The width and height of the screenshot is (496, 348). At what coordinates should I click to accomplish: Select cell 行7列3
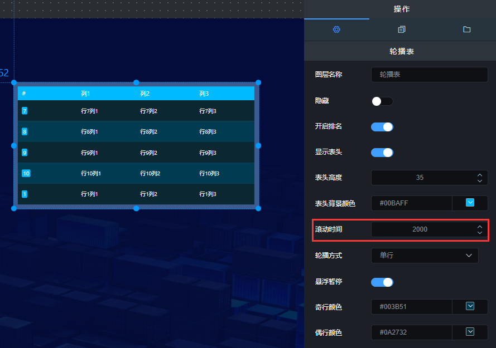click(x=208, y=111)
